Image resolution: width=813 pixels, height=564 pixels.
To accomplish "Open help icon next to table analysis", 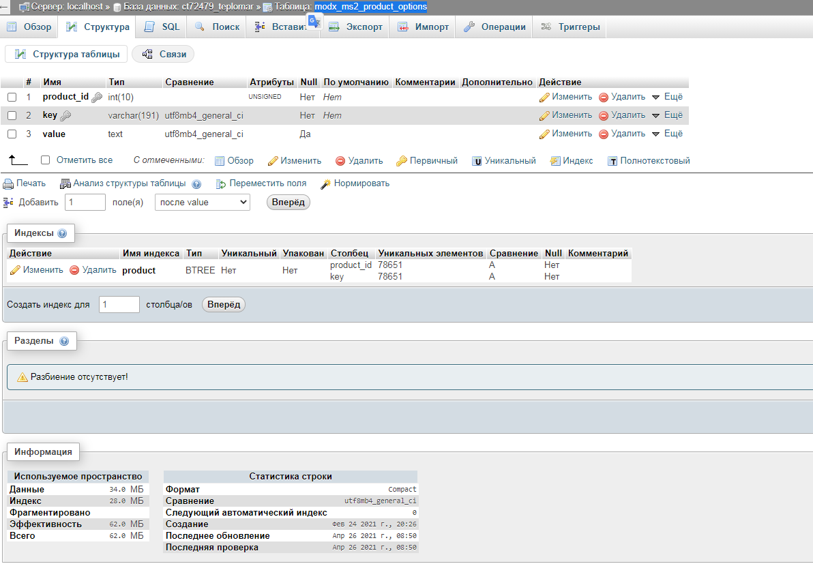I will 196,184.
